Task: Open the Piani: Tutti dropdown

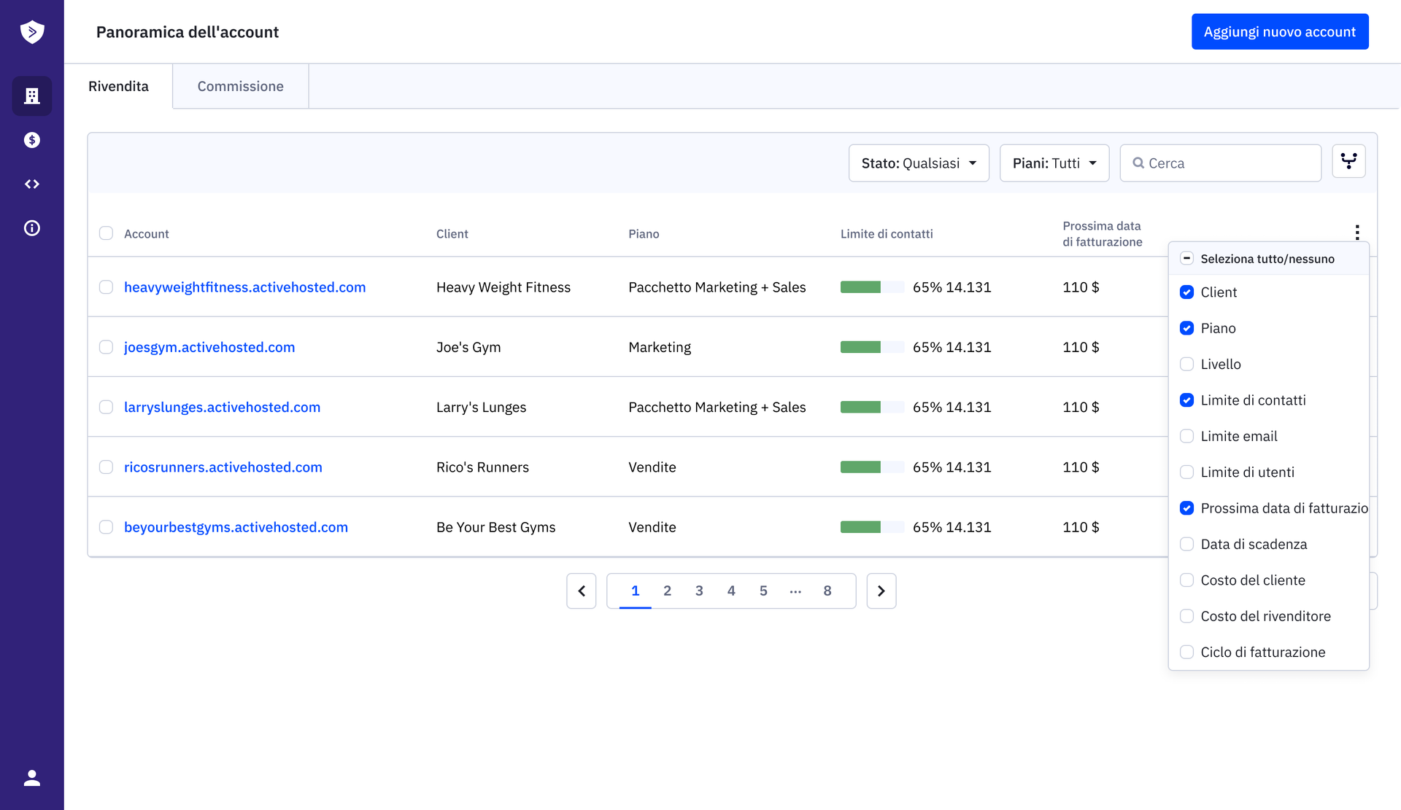Action: [x=1054, y=163]
